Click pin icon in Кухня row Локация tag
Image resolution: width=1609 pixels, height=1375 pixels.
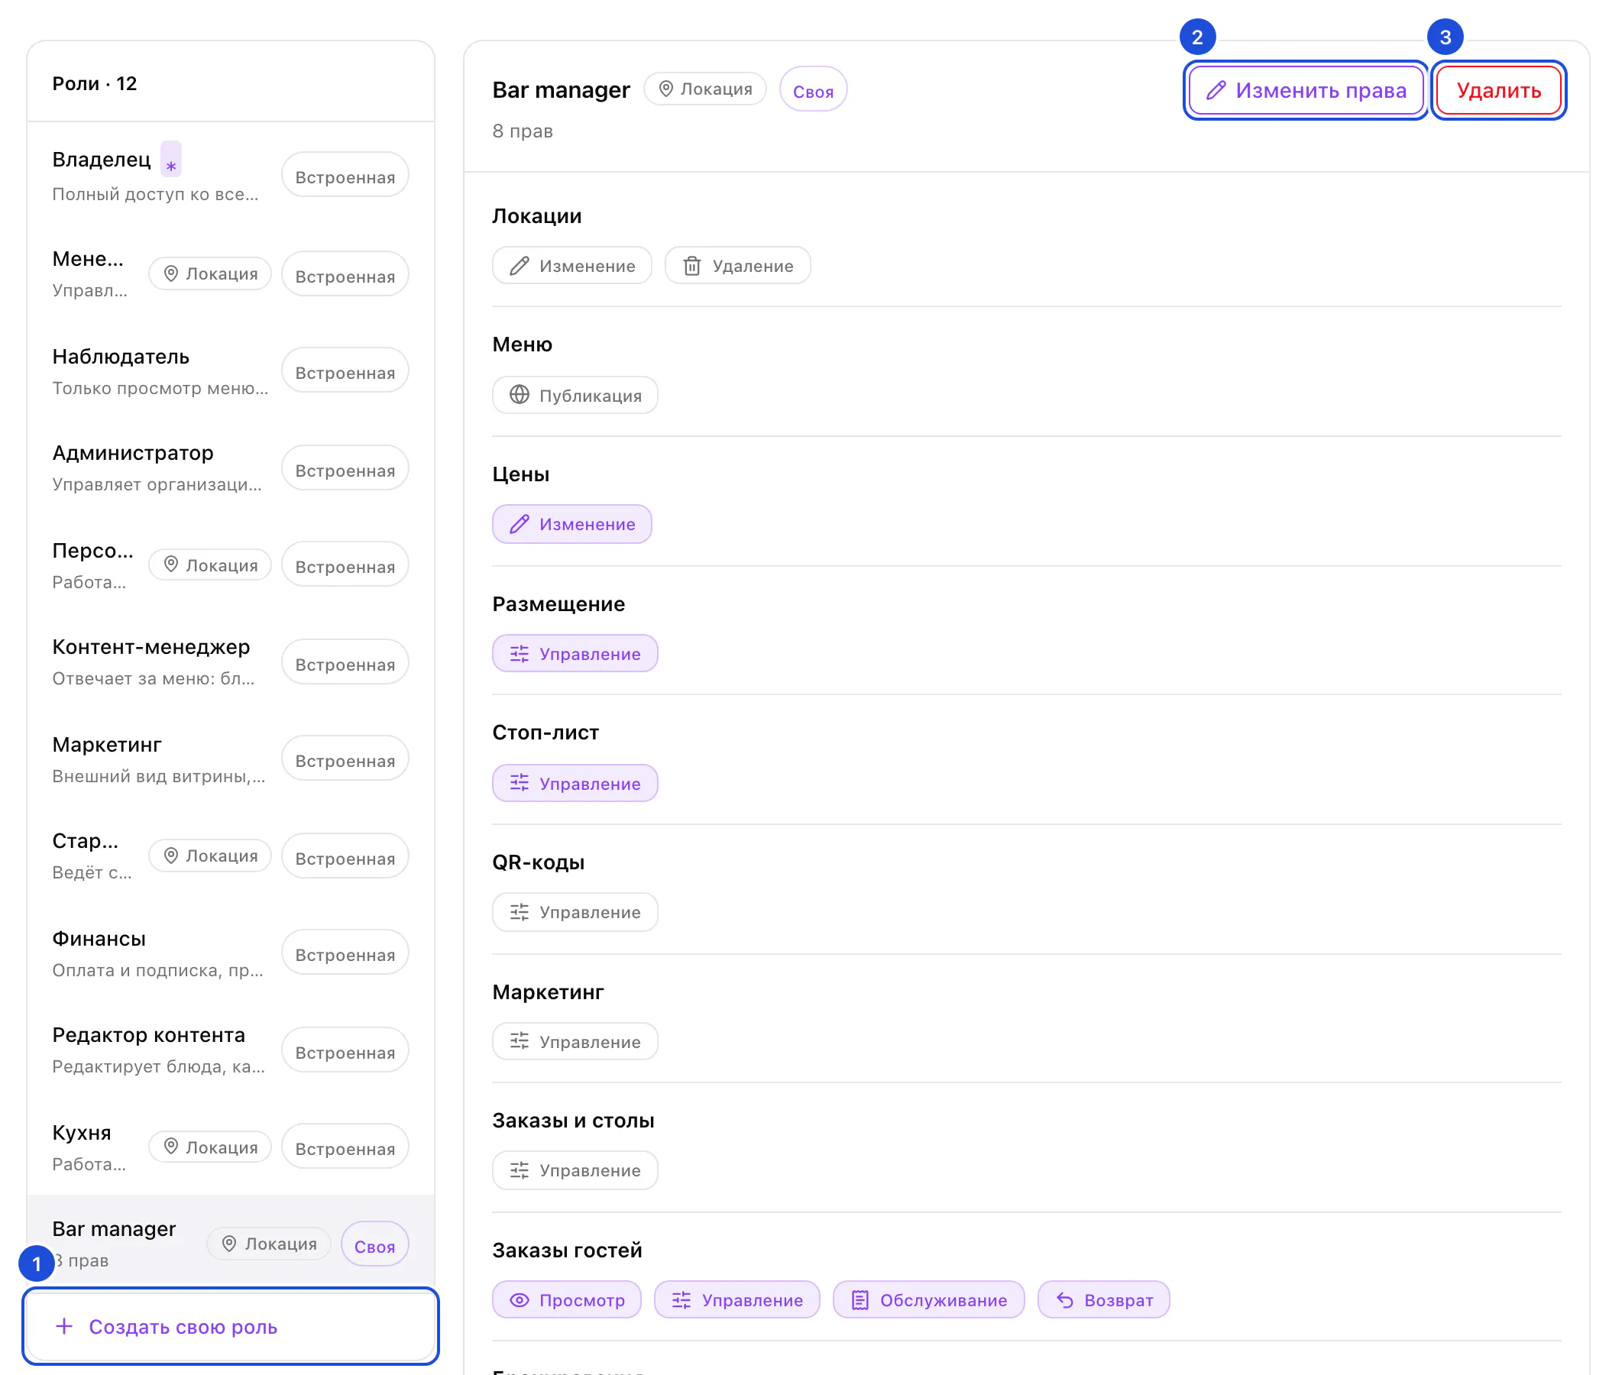171,1147
